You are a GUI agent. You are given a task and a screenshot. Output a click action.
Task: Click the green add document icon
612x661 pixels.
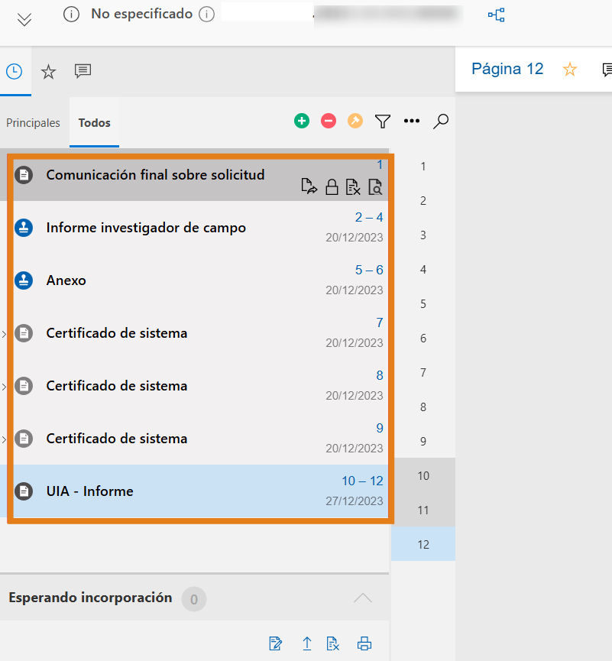click(x=302, y=121)
